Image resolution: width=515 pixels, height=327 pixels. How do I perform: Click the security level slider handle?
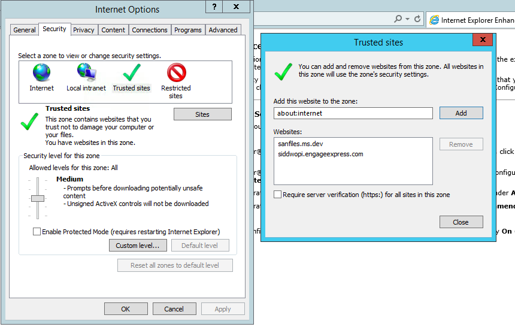tap(38, 198)
